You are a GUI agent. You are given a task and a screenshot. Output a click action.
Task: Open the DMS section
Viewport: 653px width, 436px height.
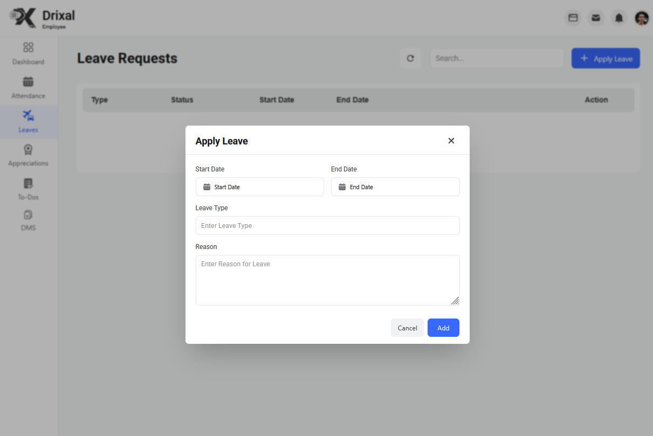click(x=28, y=221)
